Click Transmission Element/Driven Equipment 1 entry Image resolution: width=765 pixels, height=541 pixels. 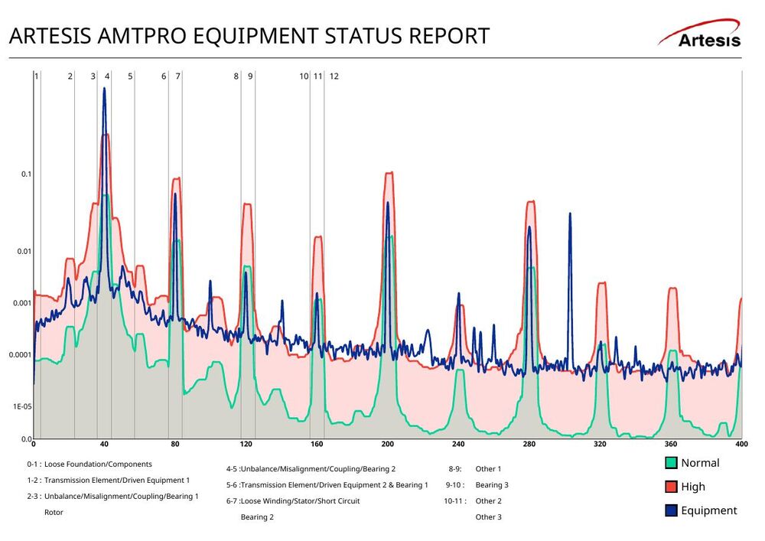[109, 481]
